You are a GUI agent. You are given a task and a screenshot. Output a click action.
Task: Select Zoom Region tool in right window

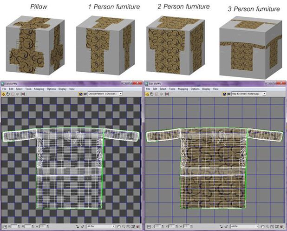(272, 227)
